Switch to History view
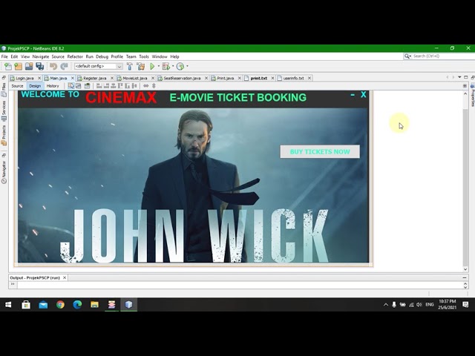The height and width of the screenshot is (356, 475). (53, 86)
